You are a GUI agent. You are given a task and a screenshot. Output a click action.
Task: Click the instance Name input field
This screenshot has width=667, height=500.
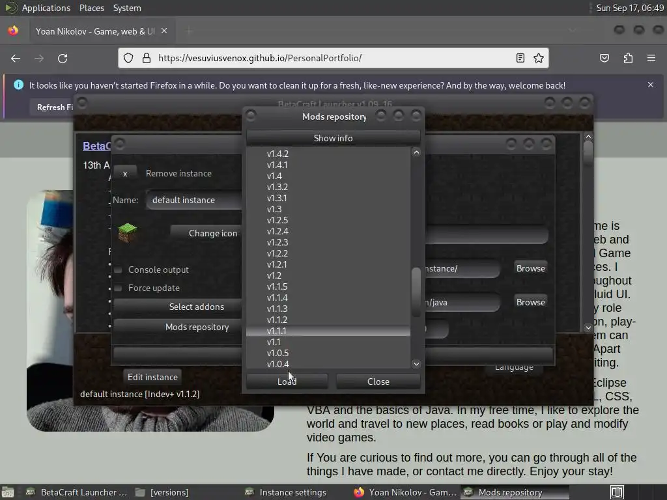pyautogui.click(x=195, y=200)
